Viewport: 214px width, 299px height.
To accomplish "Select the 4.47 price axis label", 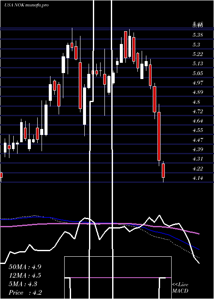I will pyautogui.click(x=198, y=140).
